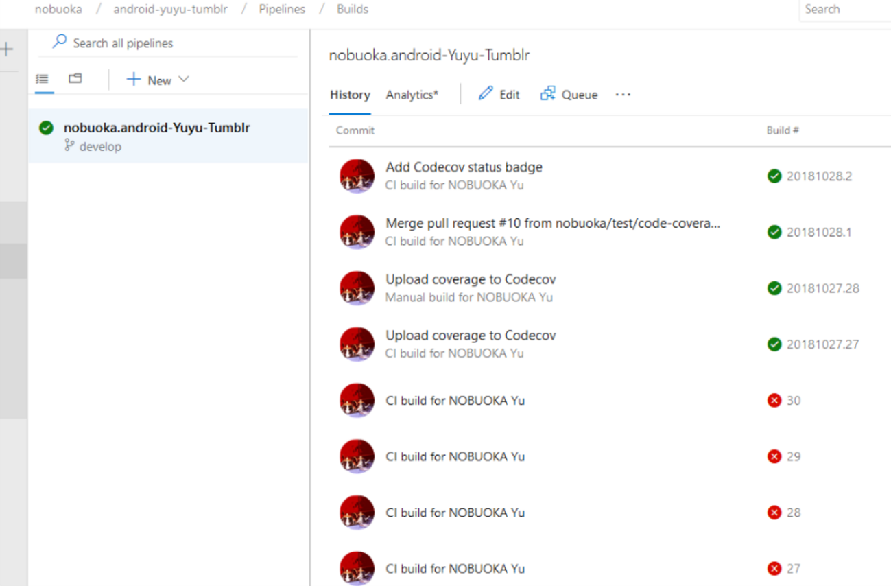Select nobuoka.android-Yuyu-Tumblr pipeline in list
891x586 pixels.
(x=168, y=136)
